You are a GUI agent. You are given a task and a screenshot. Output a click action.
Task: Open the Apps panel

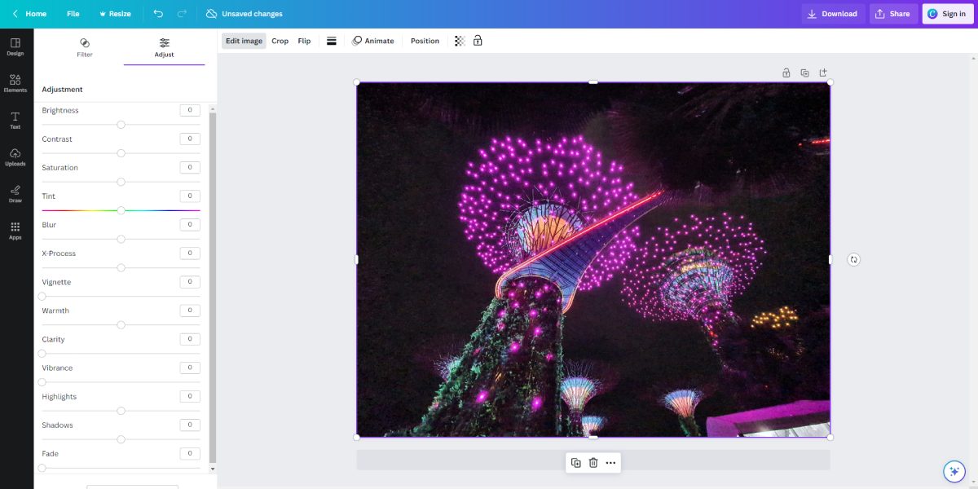15,230
